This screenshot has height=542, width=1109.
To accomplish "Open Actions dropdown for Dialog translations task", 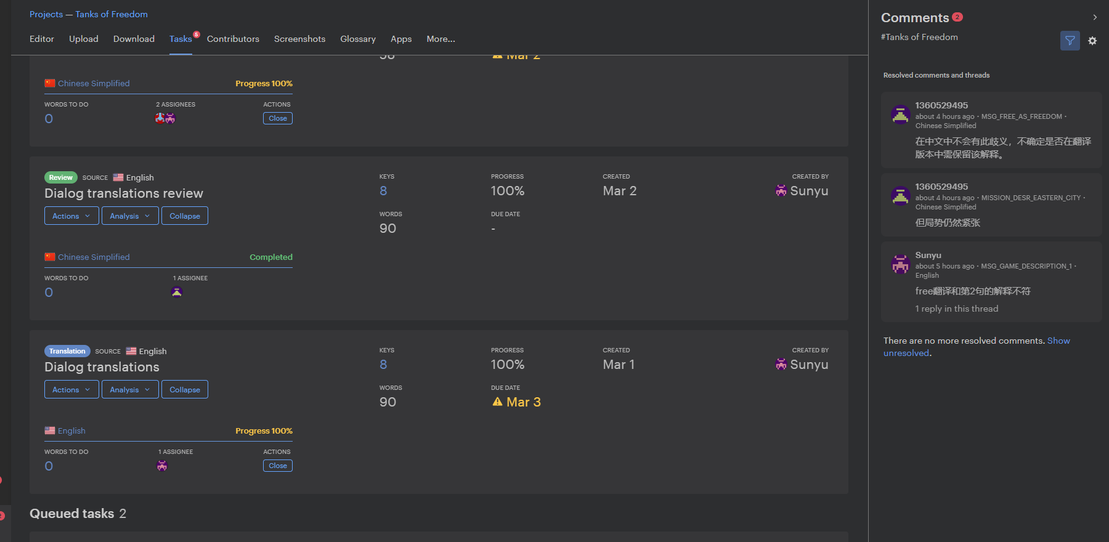I will [x=71, y=390].
